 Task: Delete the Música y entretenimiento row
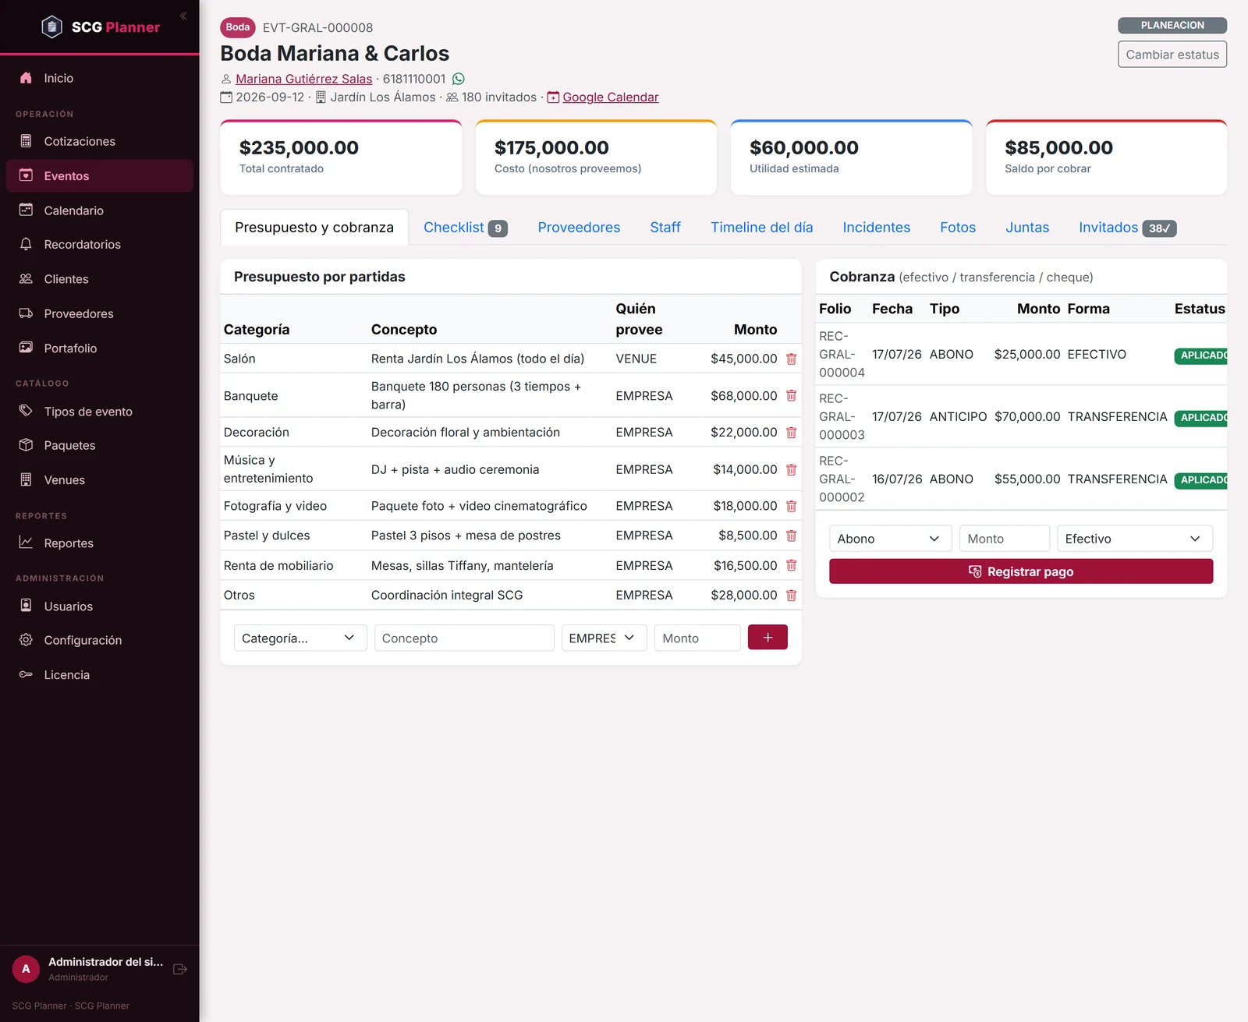coord(791,469)
